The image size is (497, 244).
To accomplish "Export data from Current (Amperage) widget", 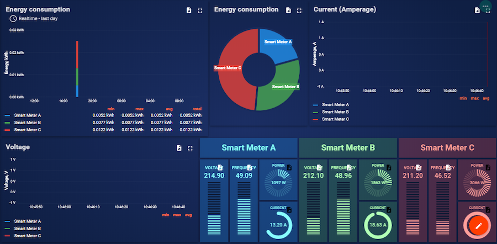I will pos(477,10).
